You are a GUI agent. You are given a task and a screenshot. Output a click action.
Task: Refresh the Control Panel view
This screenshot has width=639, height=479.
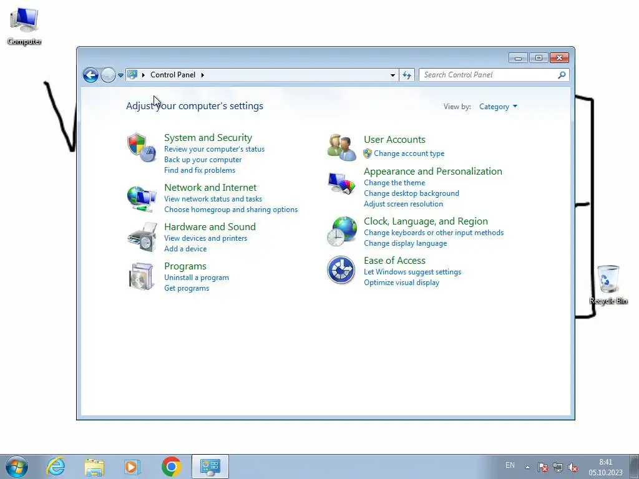coord(407,75)
